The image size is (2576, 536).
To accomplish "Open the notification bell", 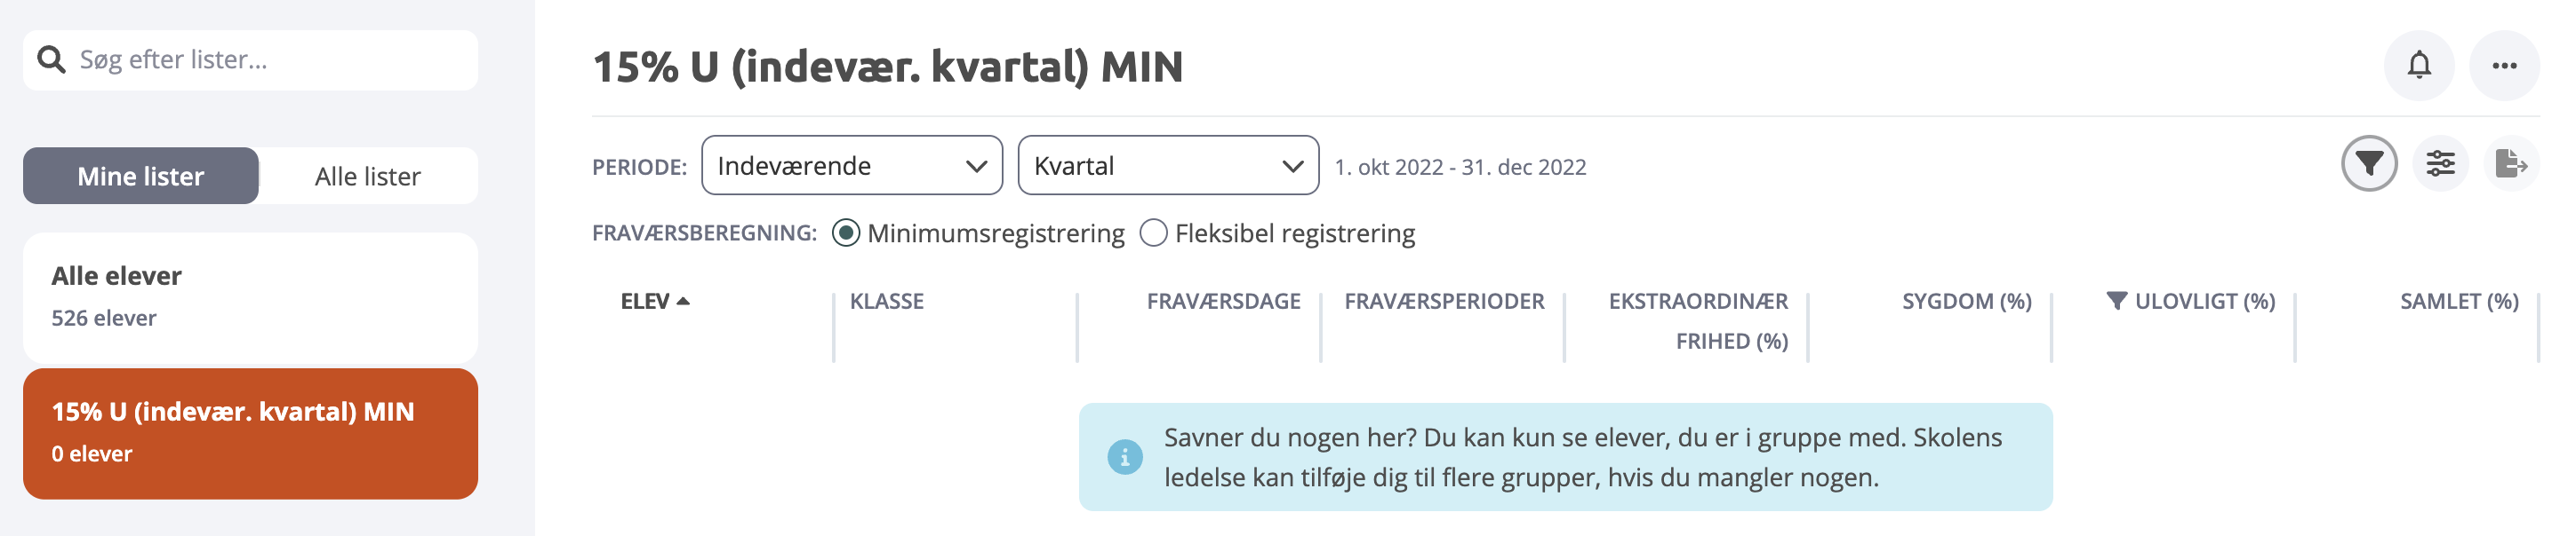I will pyautogui.click(x=2418, y=65).
